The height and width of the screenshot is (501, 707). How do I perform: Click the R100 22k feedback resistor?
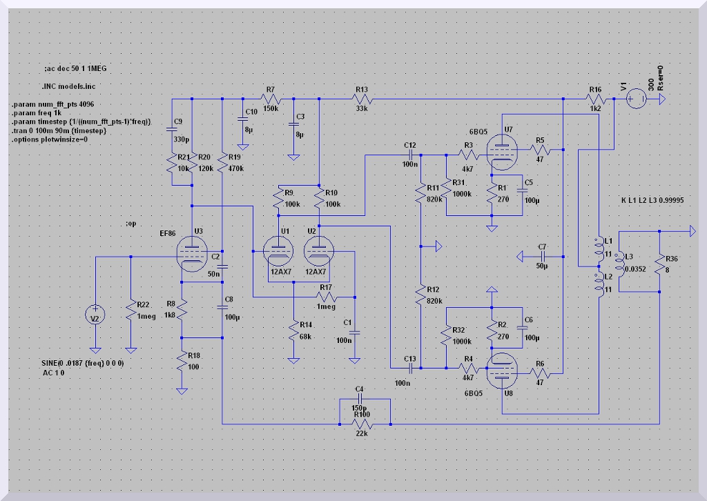point(365,422)
